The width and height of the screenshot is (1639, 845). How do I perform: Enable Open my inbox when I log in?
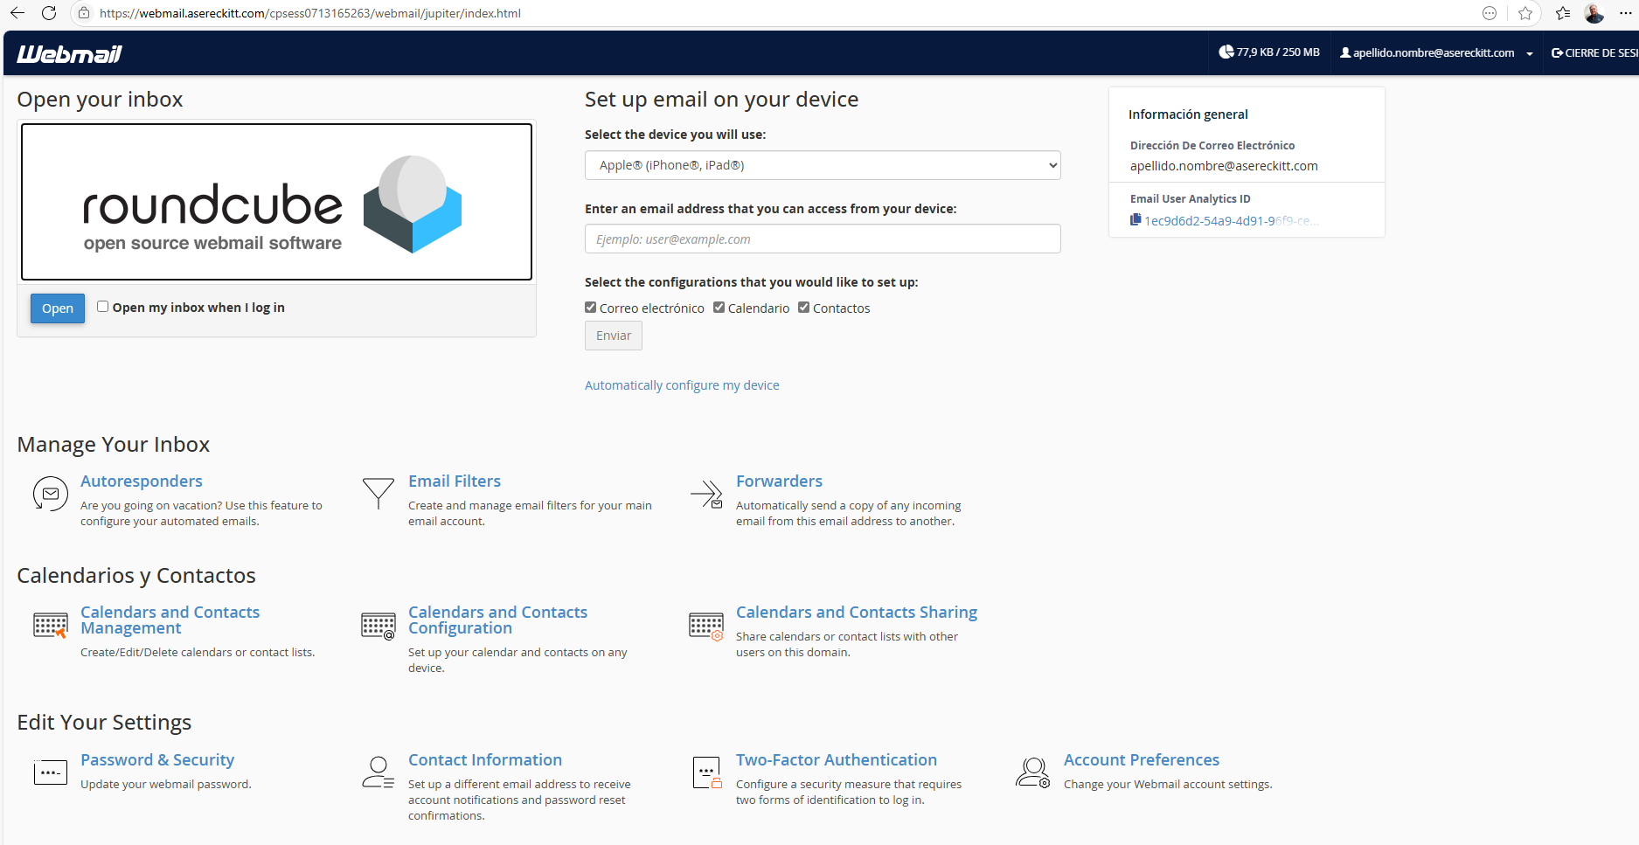point(103,307)
